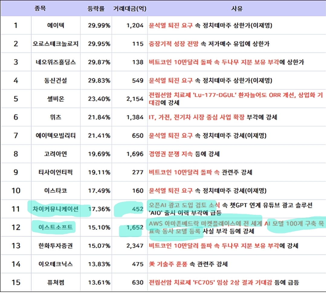Click rank number 8 in the table
Viewport: 326px width, 295px height.
(16, 154)
